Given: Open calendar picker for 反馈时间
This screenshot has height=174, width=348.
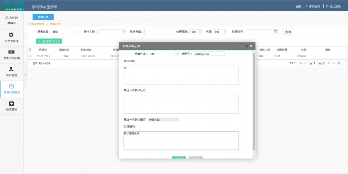Looking at the screenshot, I should coord(275,32).
